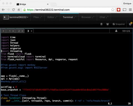Bookmark the page with the star icon
The height and width of the screenshot is (106, 133).
pos(113,10)
